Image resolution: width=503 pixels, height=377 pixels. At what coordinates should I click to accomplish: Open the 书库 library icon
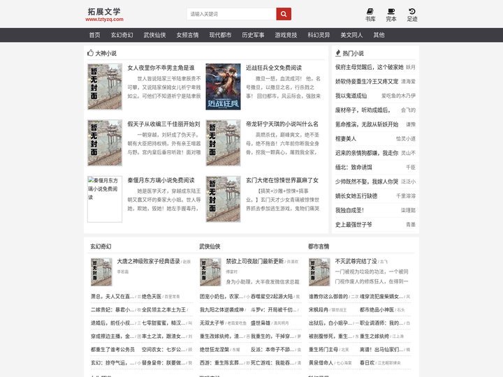pyautogui.click(x=370, y=15)
